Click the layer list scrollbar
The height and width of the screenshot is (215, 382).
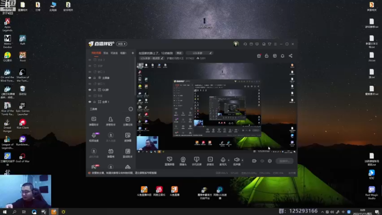click(135, 76)
